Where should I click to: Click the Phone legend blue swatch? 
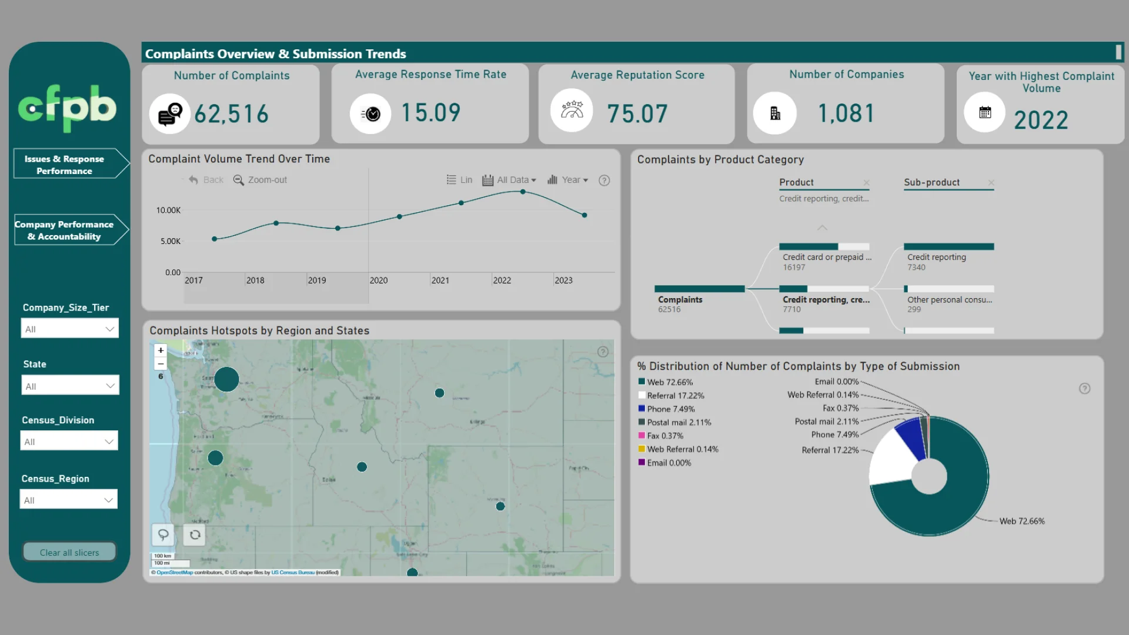click(642, 409)
